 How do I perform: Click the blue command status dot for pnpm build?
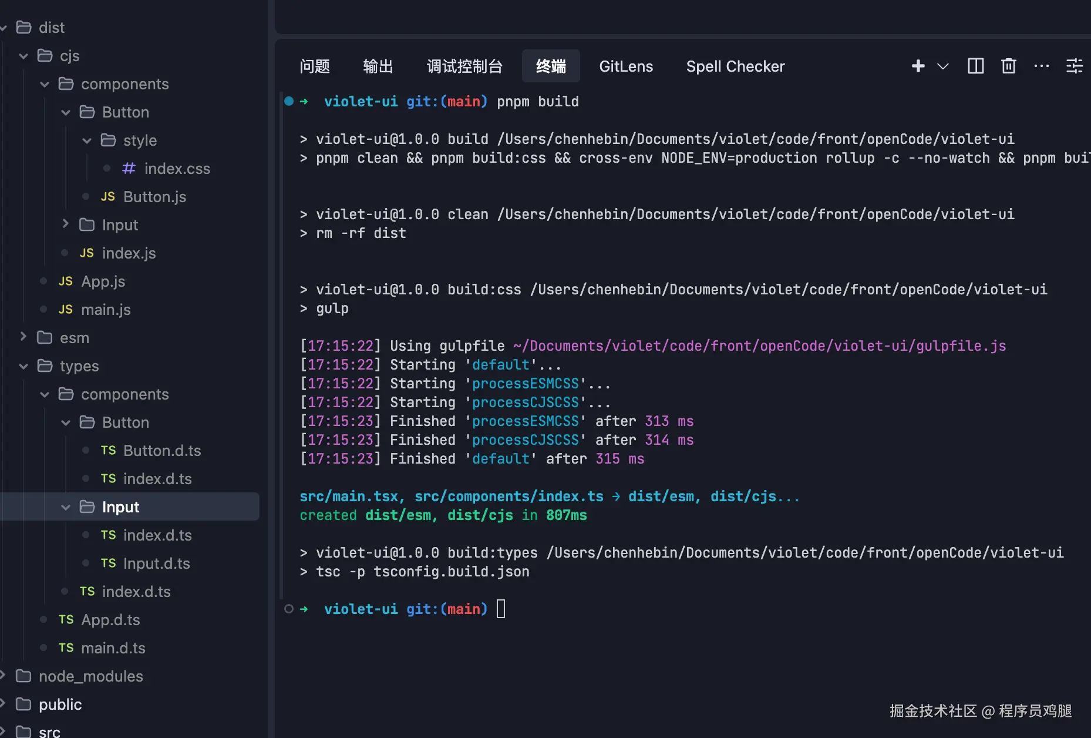[289, 101]
